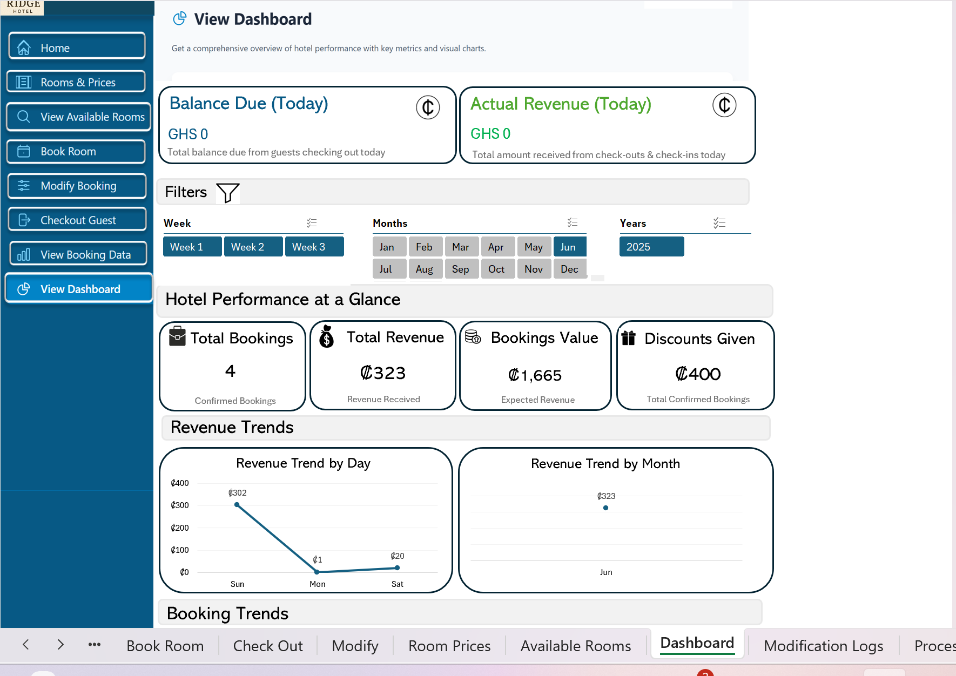956x676 pixels.
Task: Click the Ridge Hotel logo
Action: (x=23, y=7)
